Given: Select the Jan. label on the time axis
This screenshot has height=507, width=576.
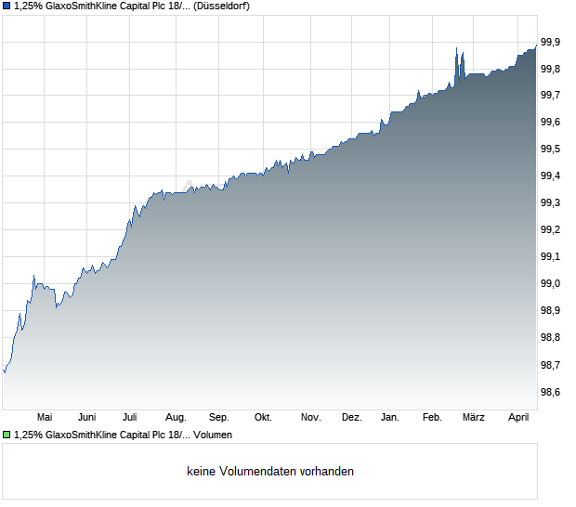Looking at the screenshot, I should pos(390,417).
